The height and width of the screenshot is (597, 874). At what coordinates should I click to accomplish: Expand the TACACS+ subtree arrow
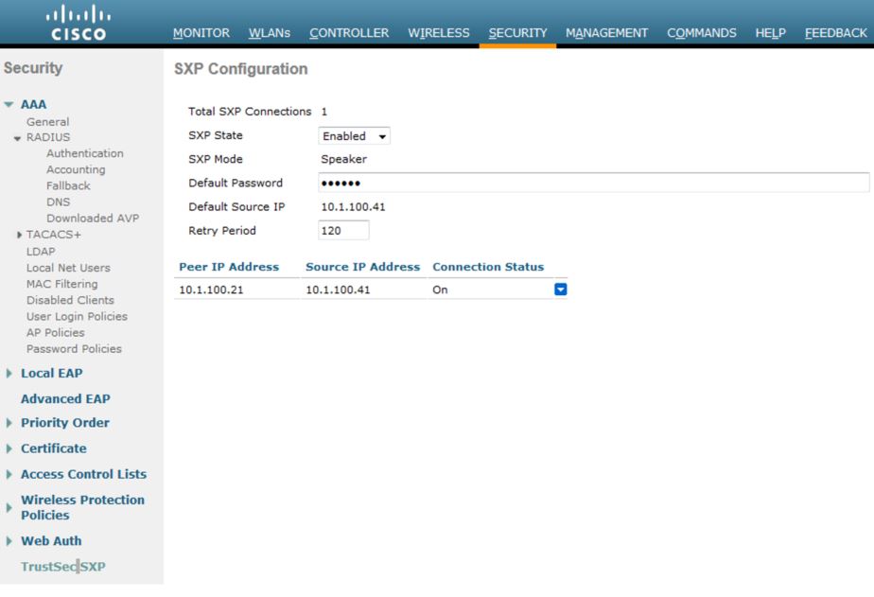point(19,235)
